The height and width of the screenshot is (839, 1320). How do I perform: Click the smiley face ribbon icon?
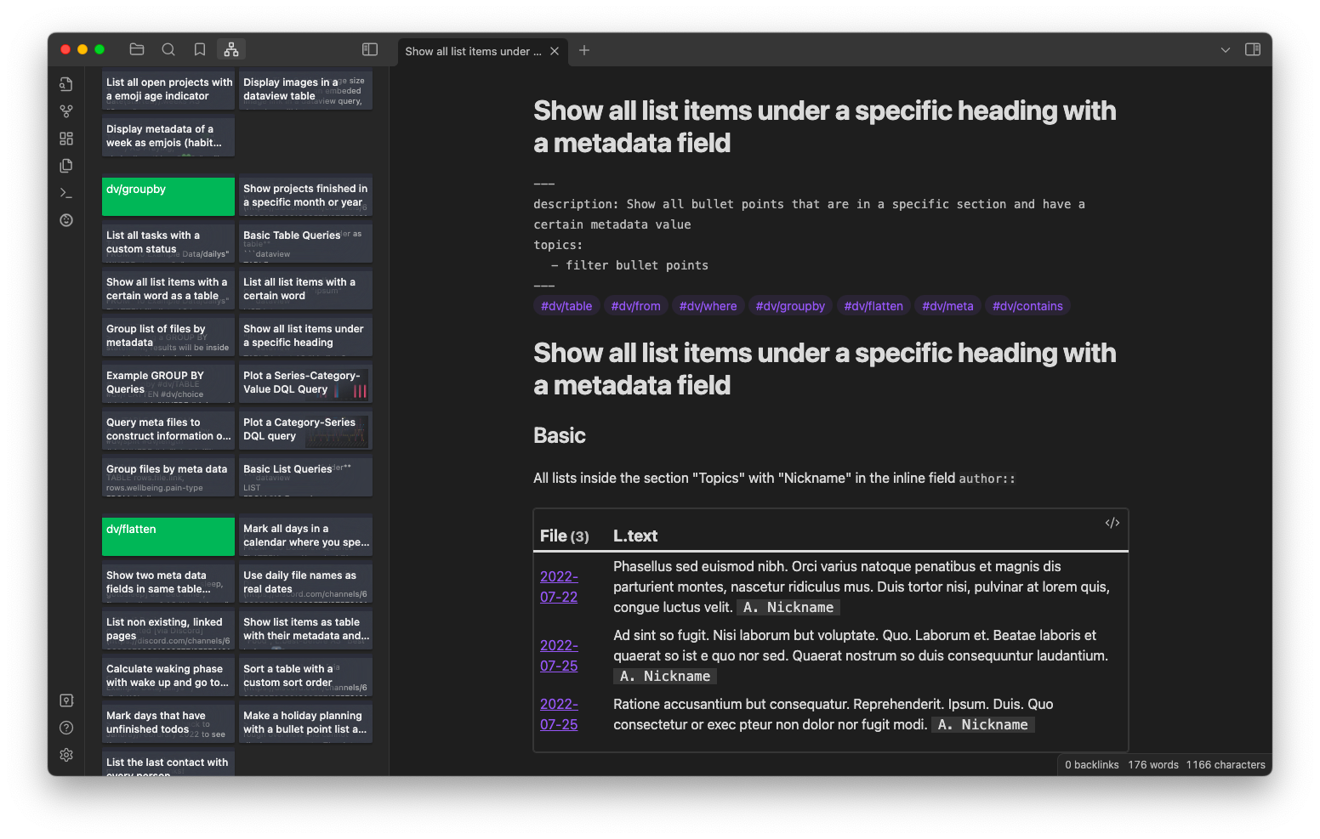[x=66, y=220]
